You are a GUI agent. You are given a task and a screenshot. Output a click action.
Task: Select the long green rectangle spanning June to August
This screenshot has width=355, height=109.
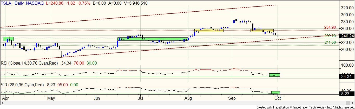[153, 39]
